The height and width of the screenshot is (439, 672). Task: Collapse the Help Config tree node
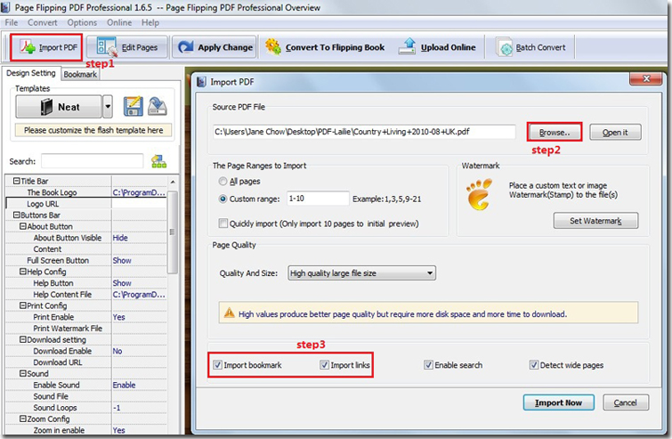[23, 272]
